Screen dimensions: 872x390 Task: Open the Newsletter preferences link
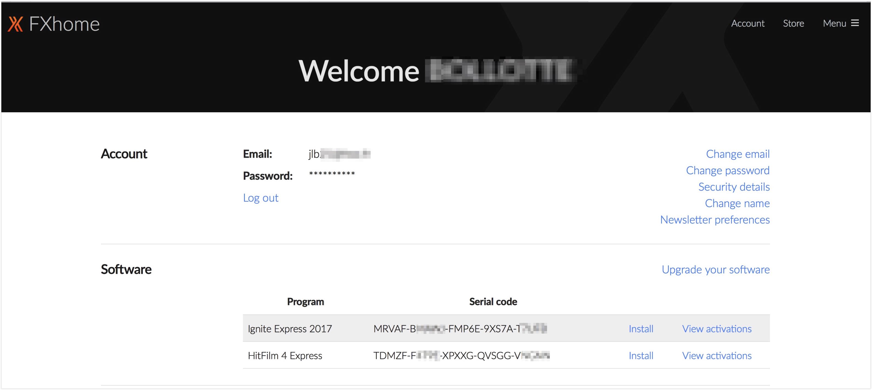tap(715, 220)
